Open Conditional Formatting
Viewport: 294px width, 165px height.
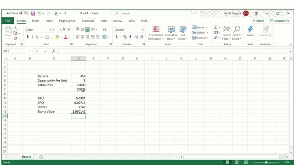tap(156, 33)
